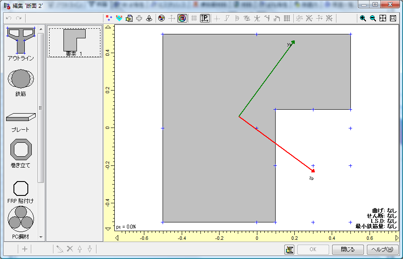Click the OK button
Viewport: 403px width, 259px height.
click(x=313, y=249)
